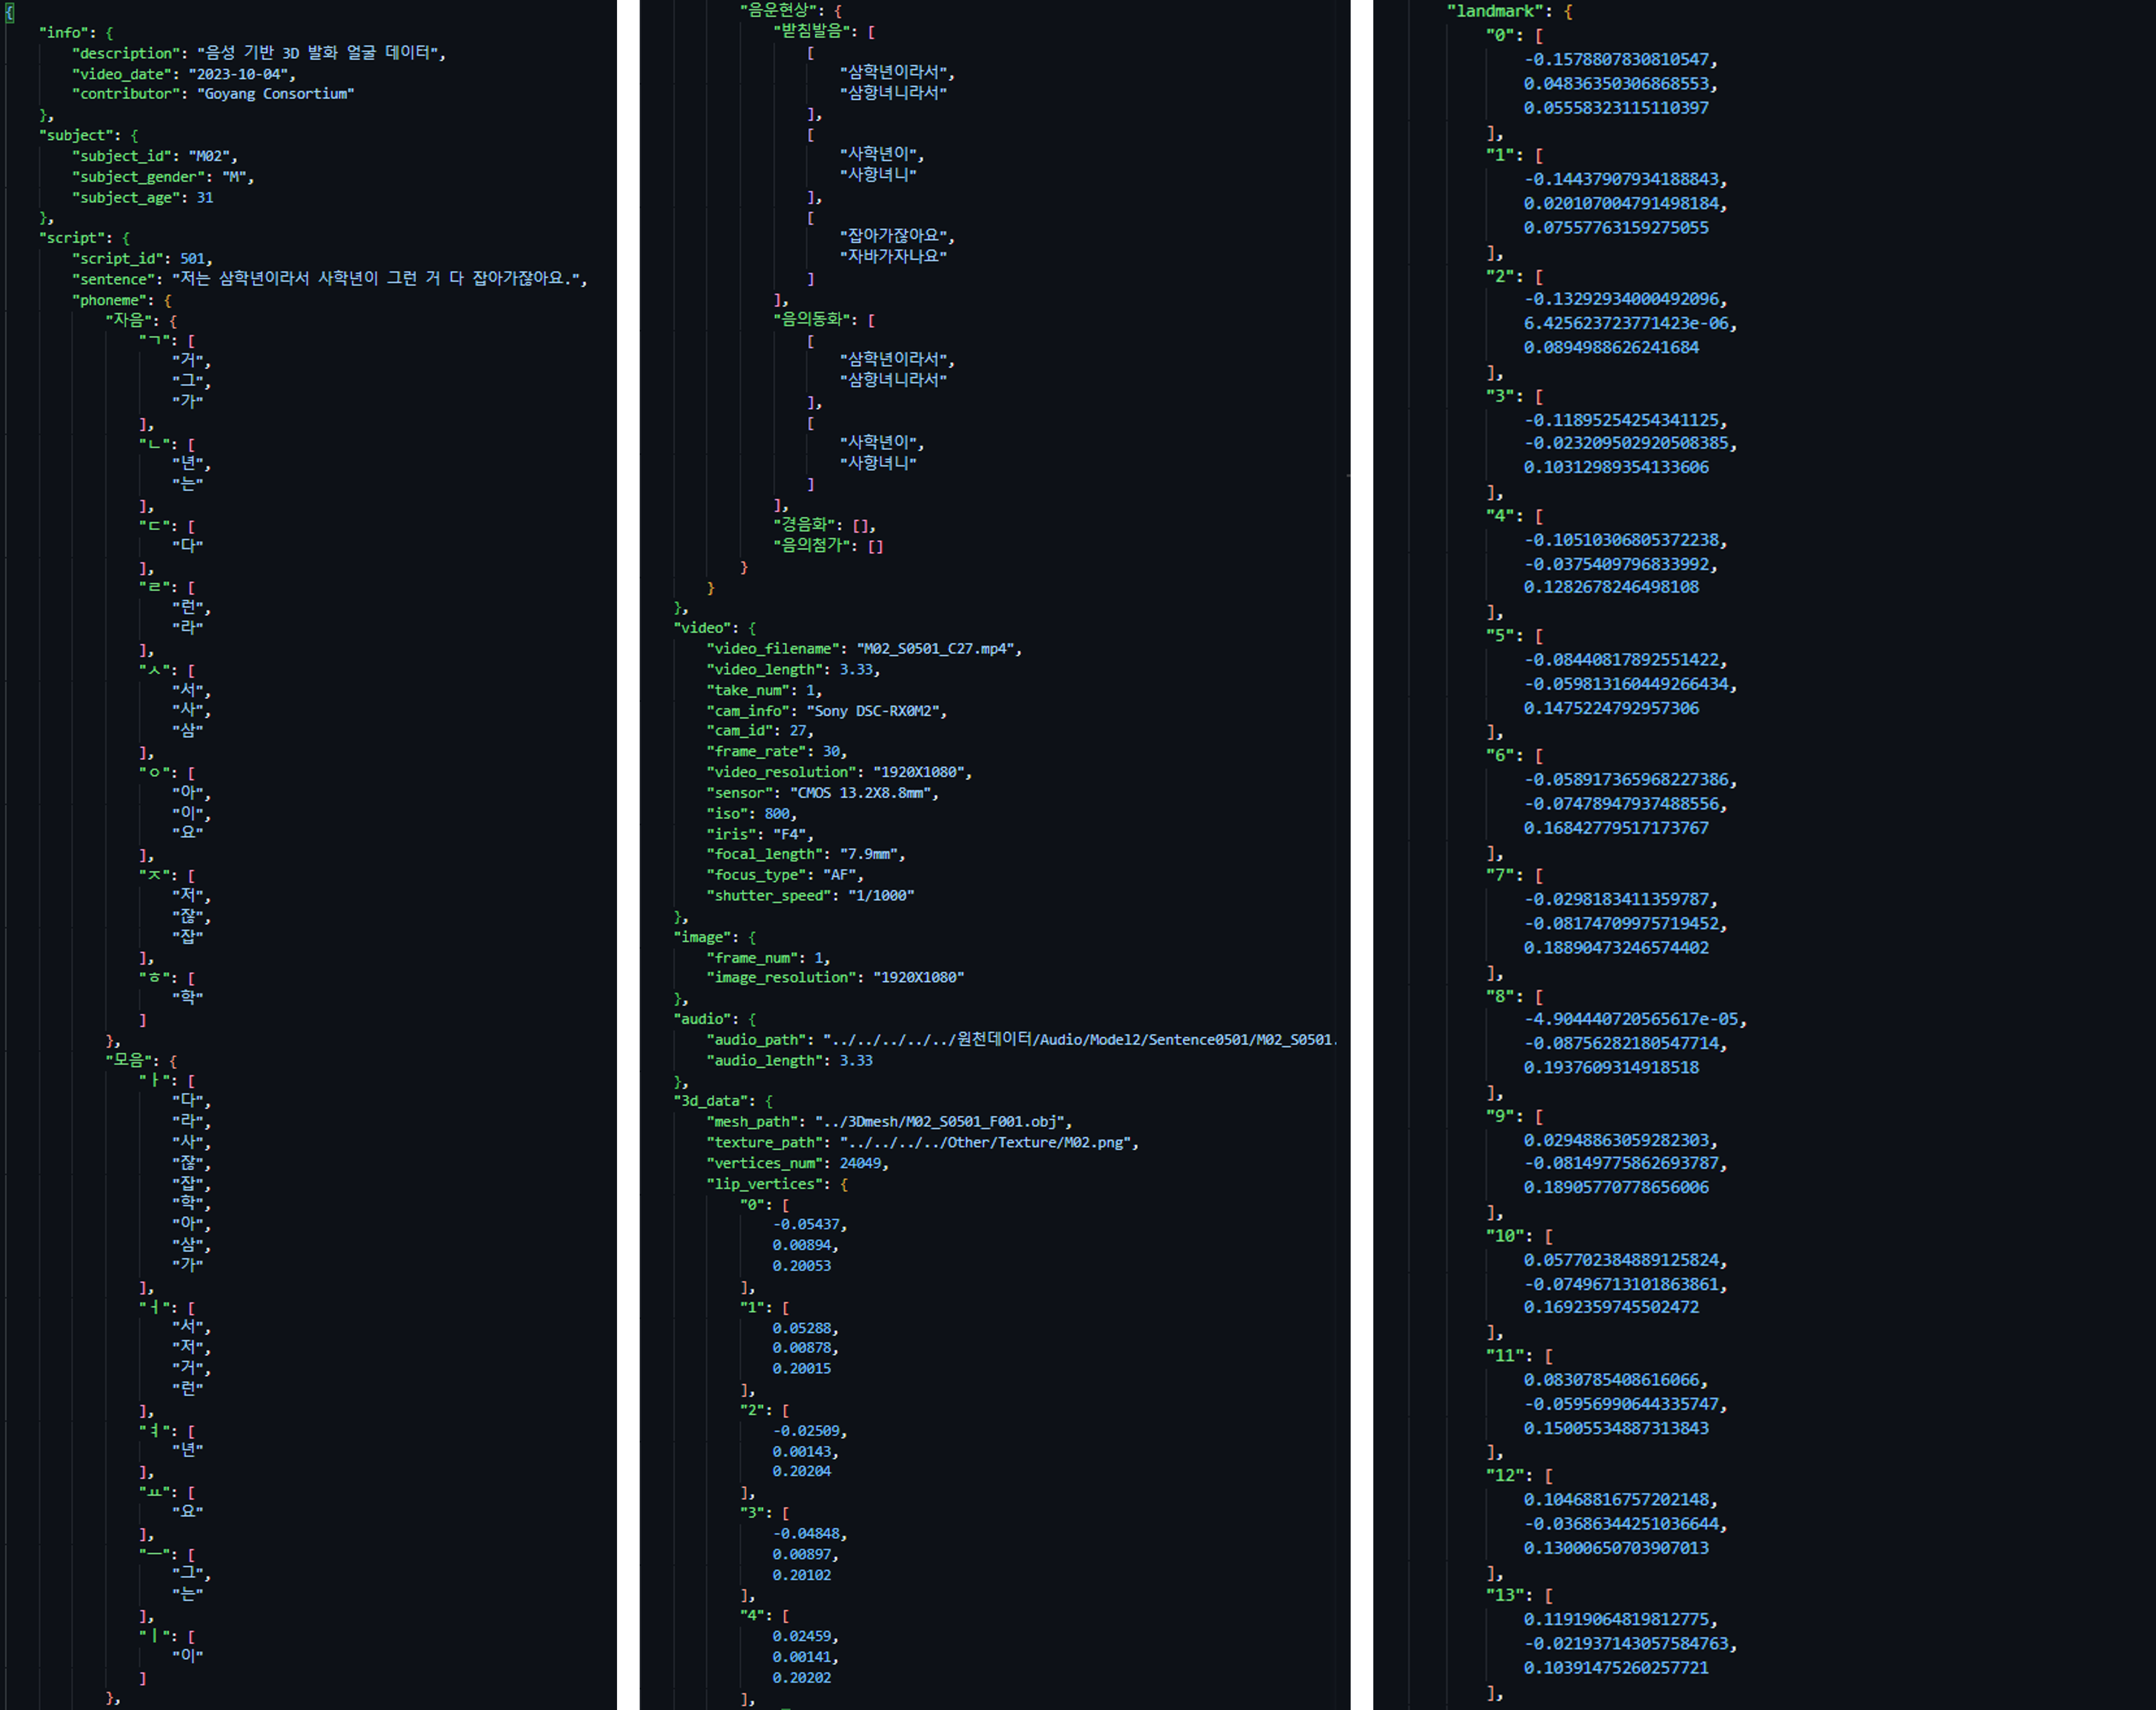Click the lip vertex value -0.02509
Viewport: 2156px width, 1710px height.
tap(806, 1431)
